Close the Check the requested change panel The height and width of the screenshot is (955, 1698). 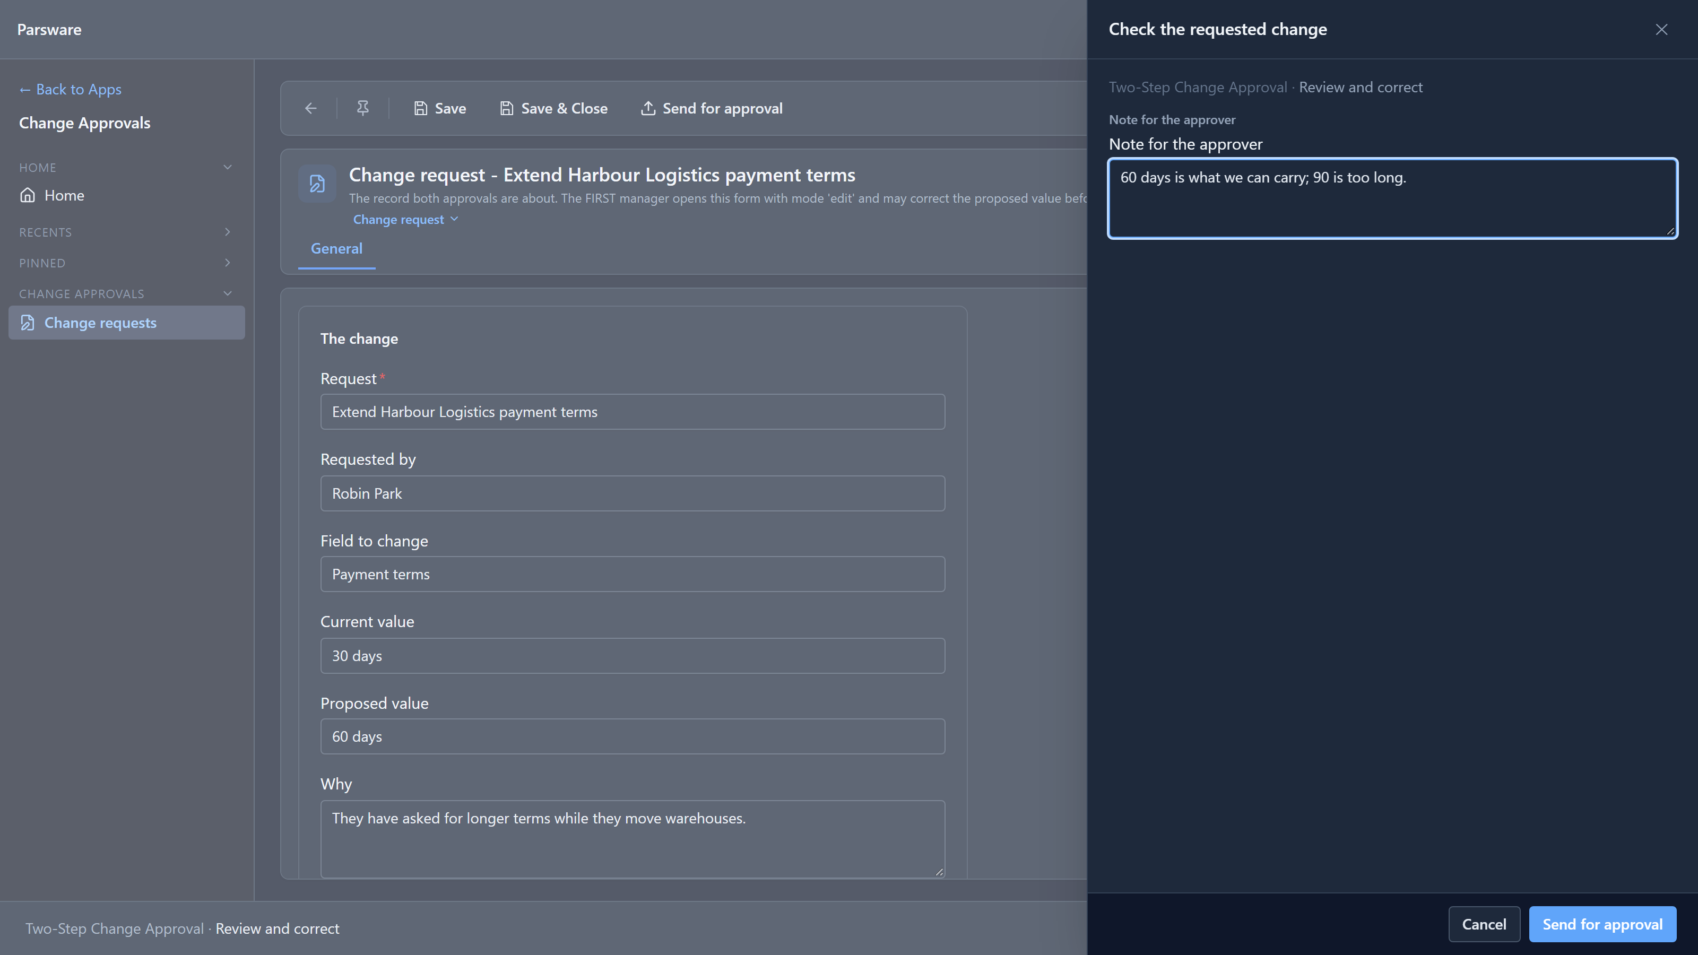click(1661, 30)
